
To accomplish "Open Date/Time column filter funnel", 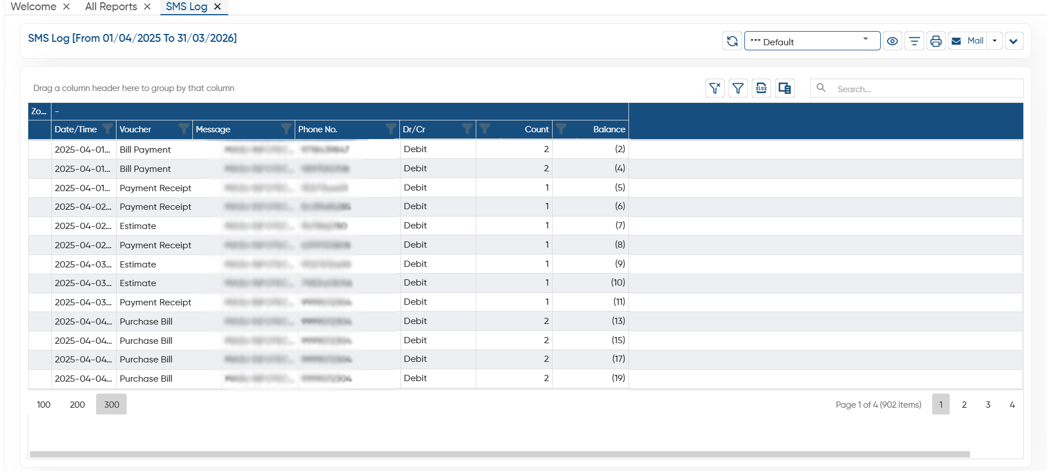I will pos(107,129).
